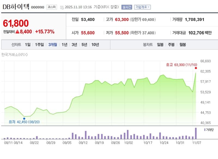Click the purple 거래량 legend swatch
This screenshot has height=159, width=218.
[x=205, y=130]
